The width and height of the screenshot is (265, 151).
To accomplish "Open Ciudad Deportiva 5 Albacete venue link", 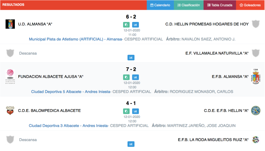I will (x=71, y=92).
